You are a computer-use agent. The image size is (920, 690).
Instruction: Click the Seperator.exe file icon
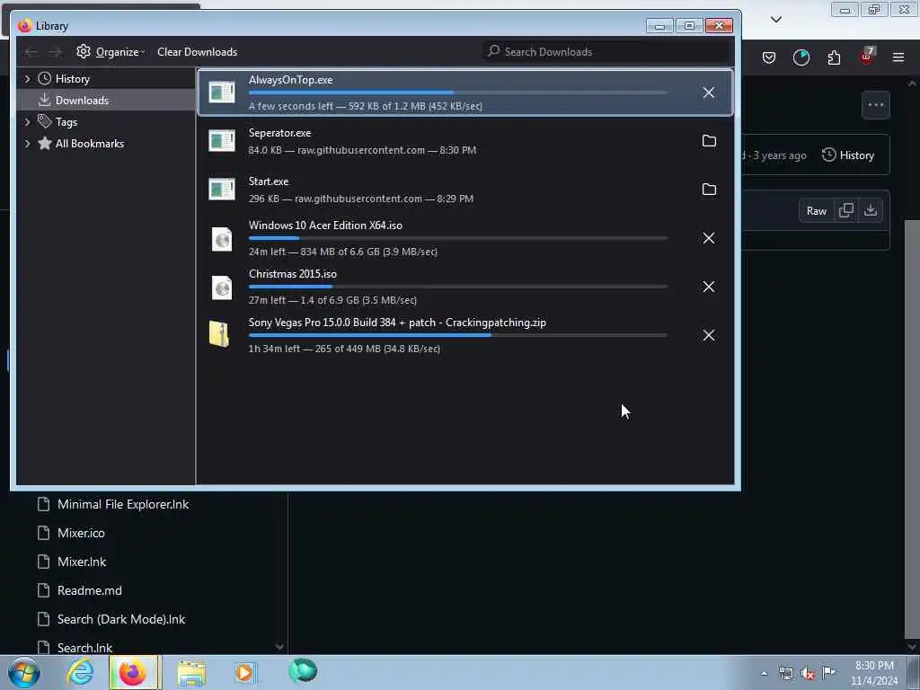pyautogui.click(x=222, y=141)
